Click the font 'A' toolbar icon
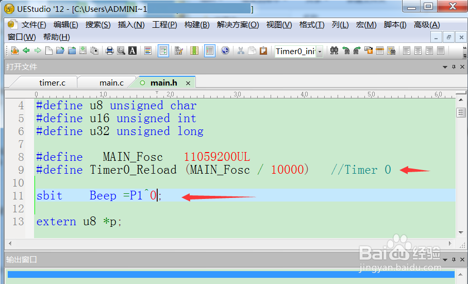 coord(132,51)
